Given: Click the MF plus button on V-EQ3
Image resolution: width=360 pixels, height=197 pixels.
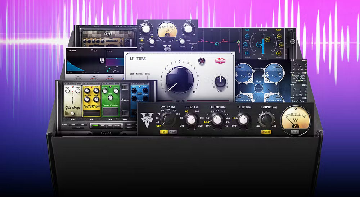Looking at the screenshot, I should (221, 129).
